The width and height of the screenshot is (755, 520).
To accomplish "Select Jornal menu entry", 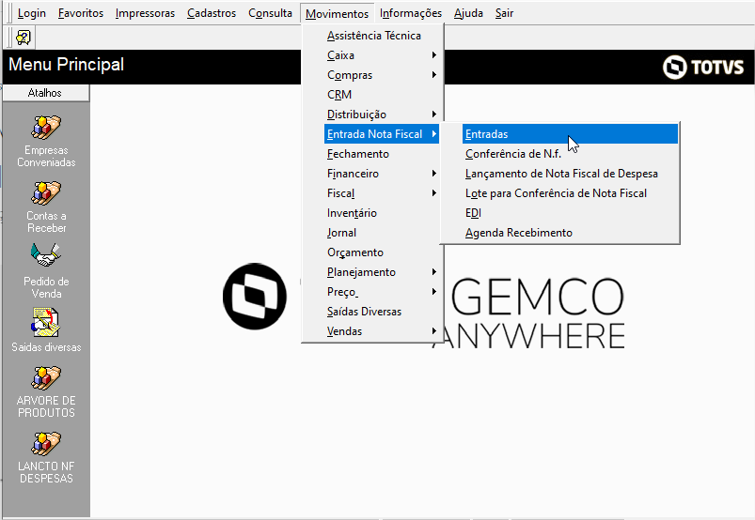I will tap(382, 233).
